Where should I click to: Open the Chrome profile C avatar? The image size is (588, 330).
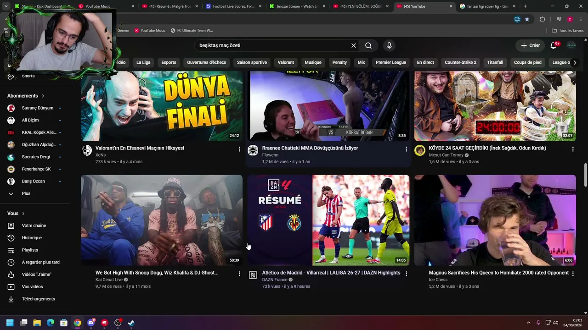tap(570, 19)
